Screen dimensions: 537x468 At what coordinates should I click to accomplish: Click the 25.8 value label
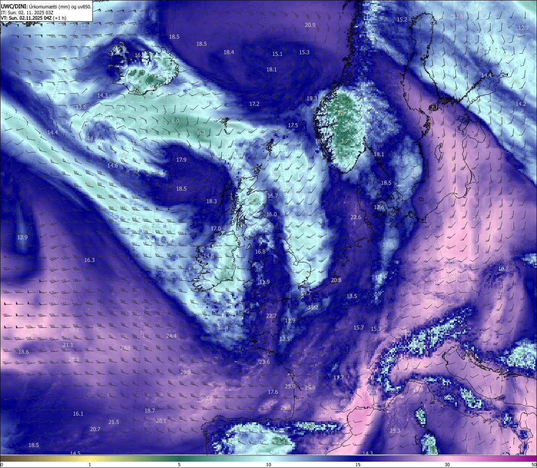point(310,388)
